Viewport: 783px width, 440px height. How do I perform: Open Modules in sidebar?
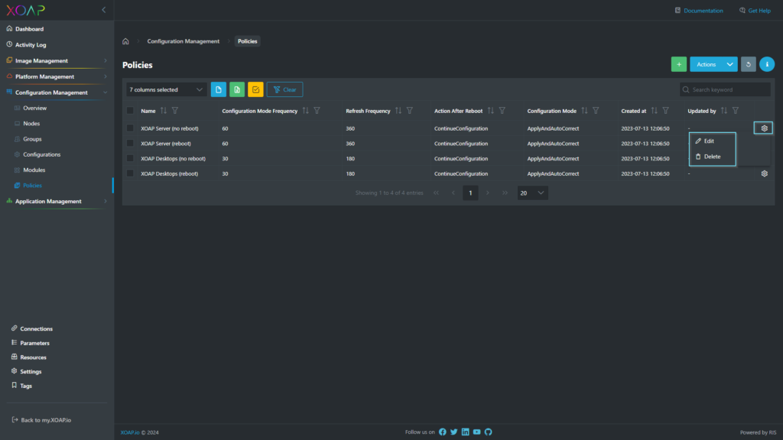[34, 170]
